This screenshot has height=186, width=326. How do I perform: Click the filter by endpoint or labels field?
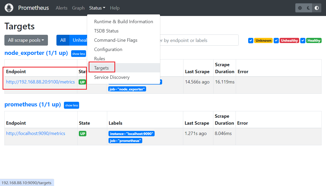coord(199,40)
